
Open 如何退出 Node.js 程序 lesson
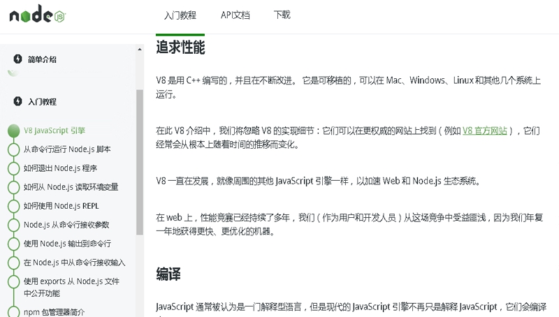tap(60, 168)
